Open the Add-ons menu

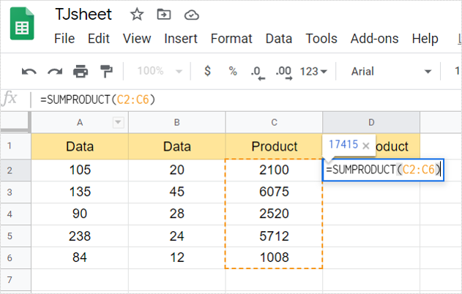click(374, 39)
